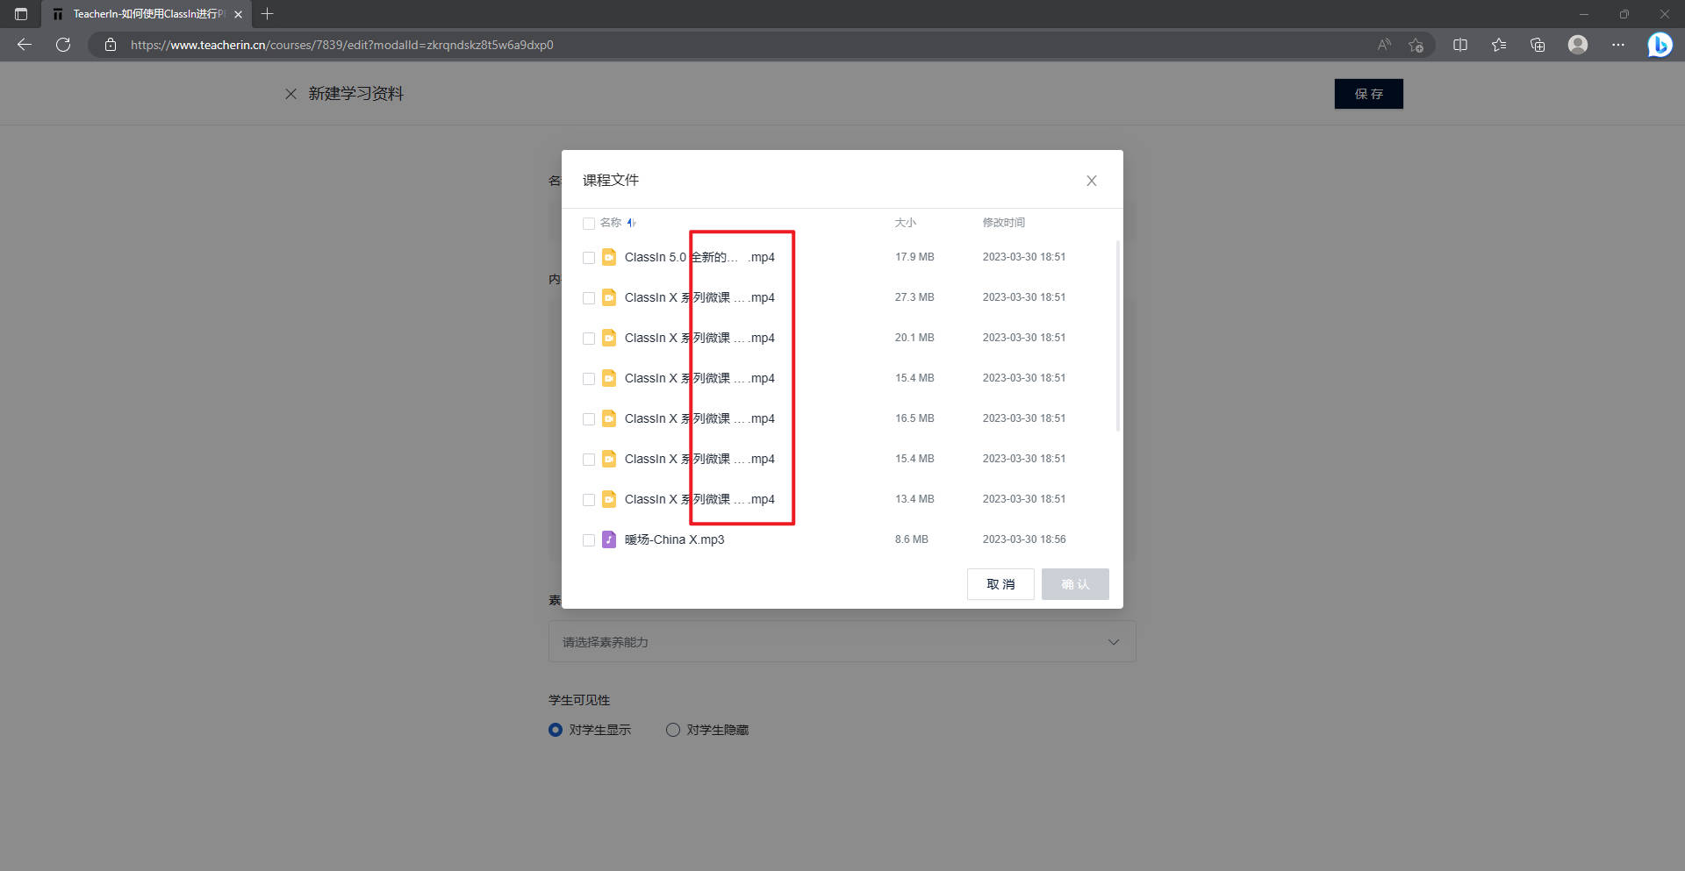Tick the select-all checkbox beside 名称
This screenshot has height=871, width=1685.
(589, 224)
